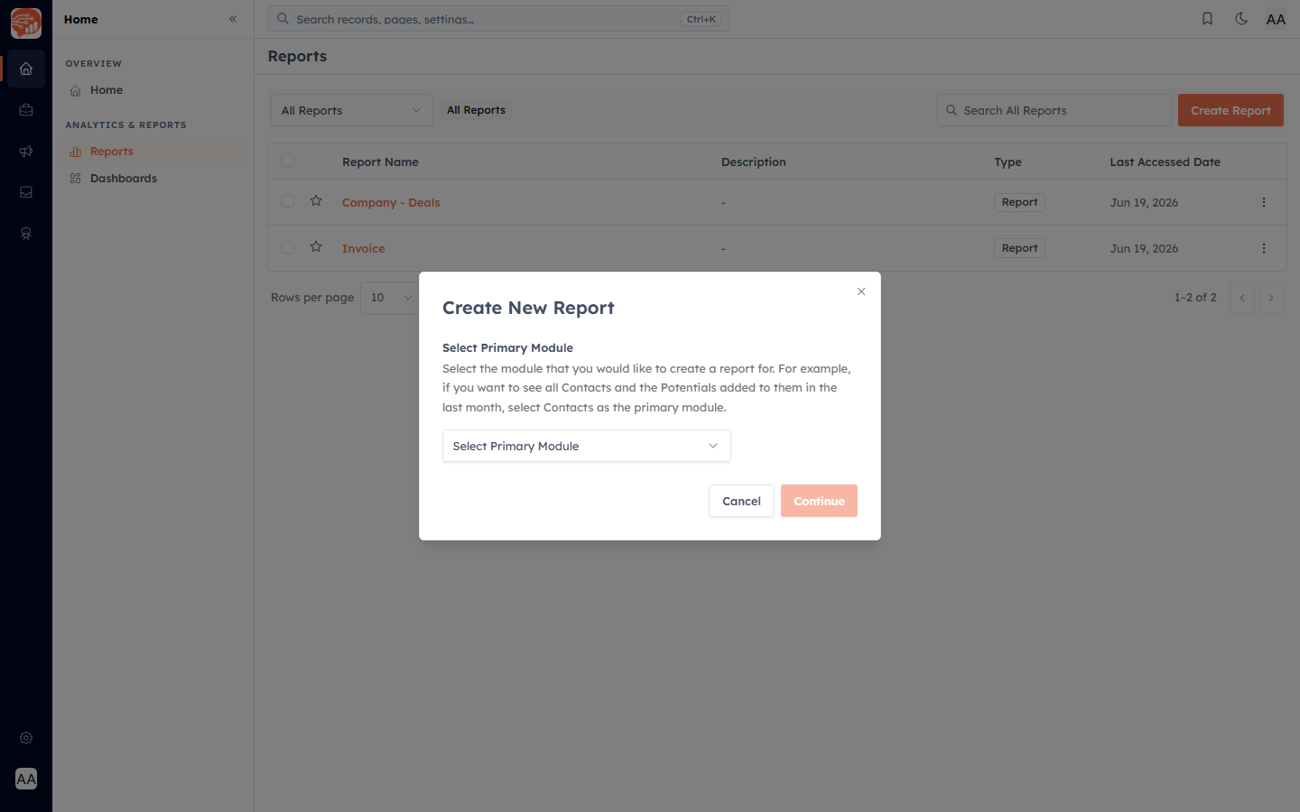The height and width of the screenshot is (812, 1300).
Task: Open the badge icon in left rail
Action: (26, 234)
